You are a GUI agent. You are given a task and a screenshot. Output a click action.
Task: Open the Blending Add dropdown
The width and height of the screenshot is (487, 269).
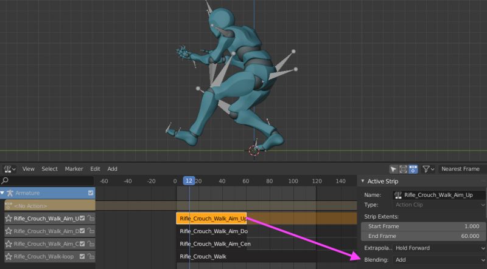(x=439, y=260)
